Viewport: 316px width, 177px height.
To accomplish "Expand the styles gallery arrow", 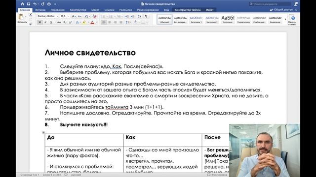I will (285, 19).
